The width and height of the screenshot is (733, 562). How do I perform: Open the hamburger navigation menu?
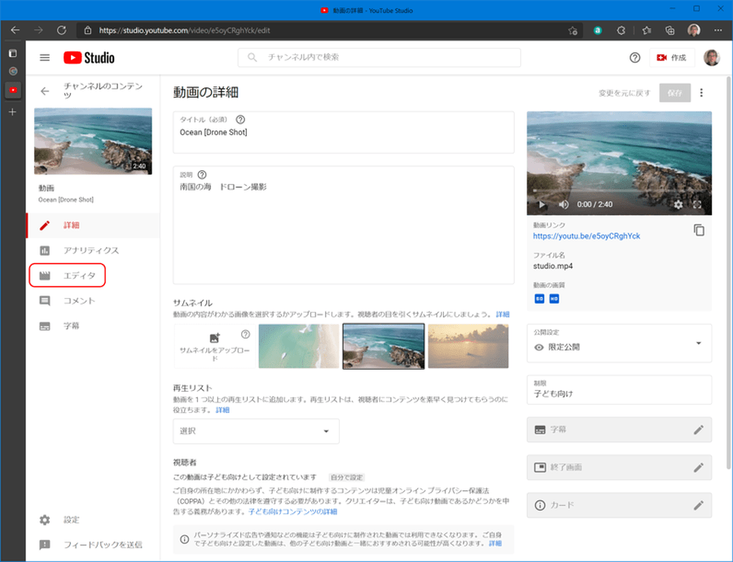click(x=45, y=58)
